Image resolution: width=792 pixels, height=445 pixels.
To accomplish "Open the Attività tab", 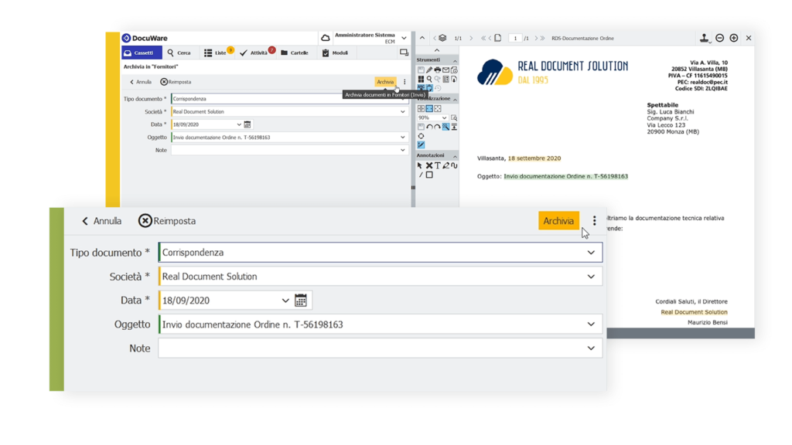I will tap(254, 53).
